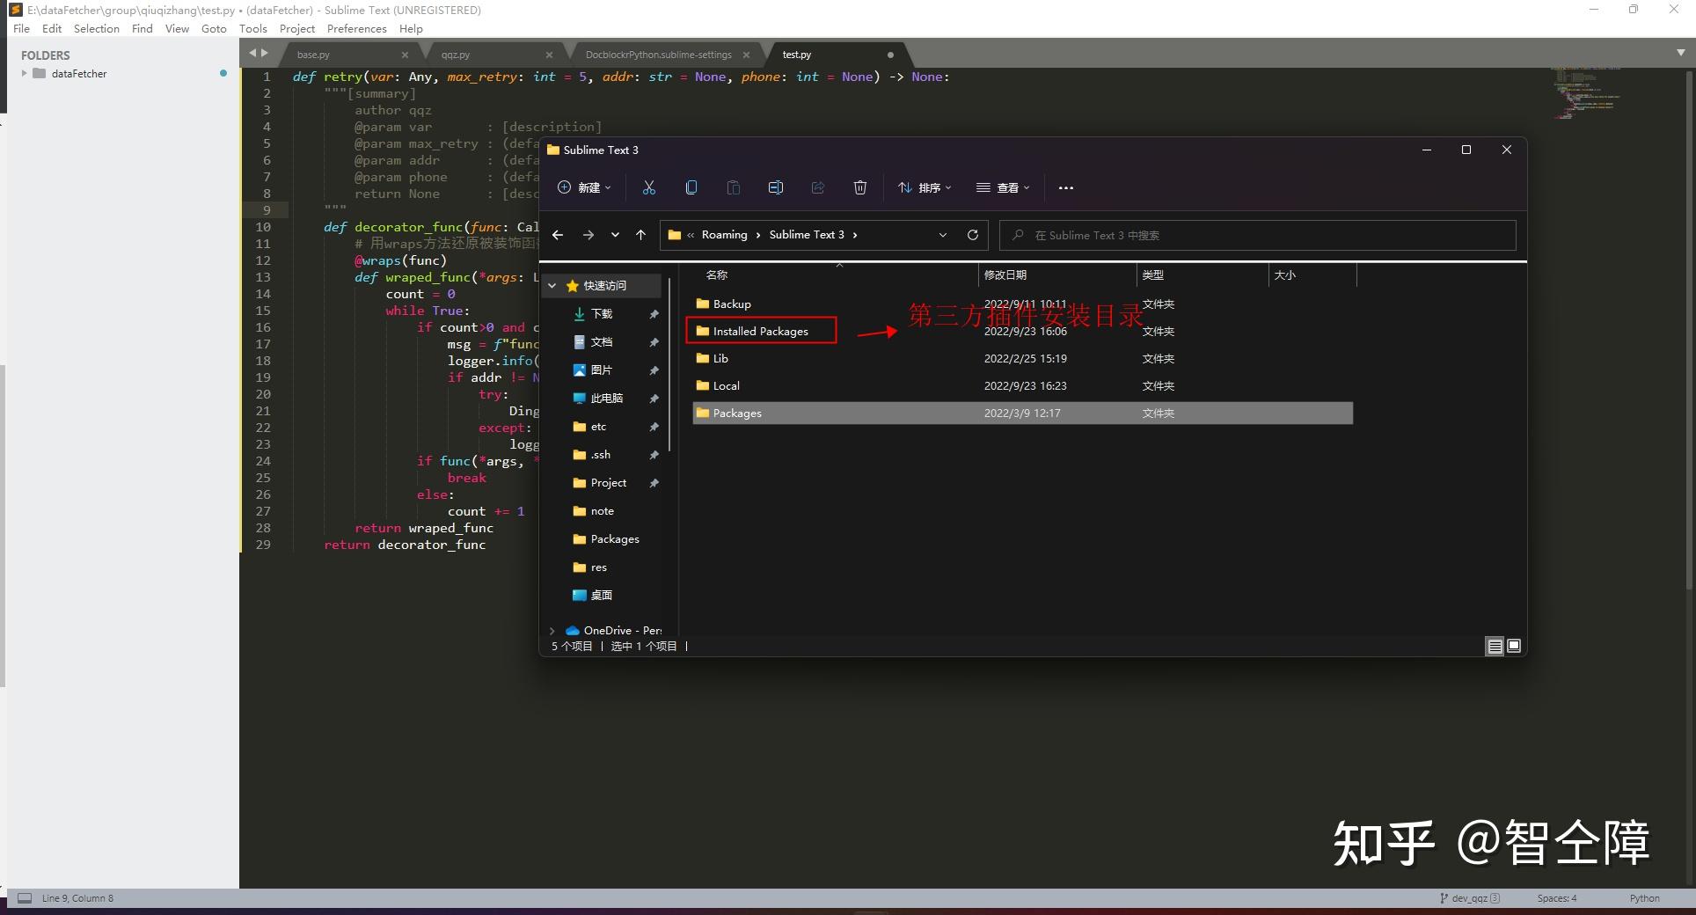Open 下载 in quick access

coord(602,314)
